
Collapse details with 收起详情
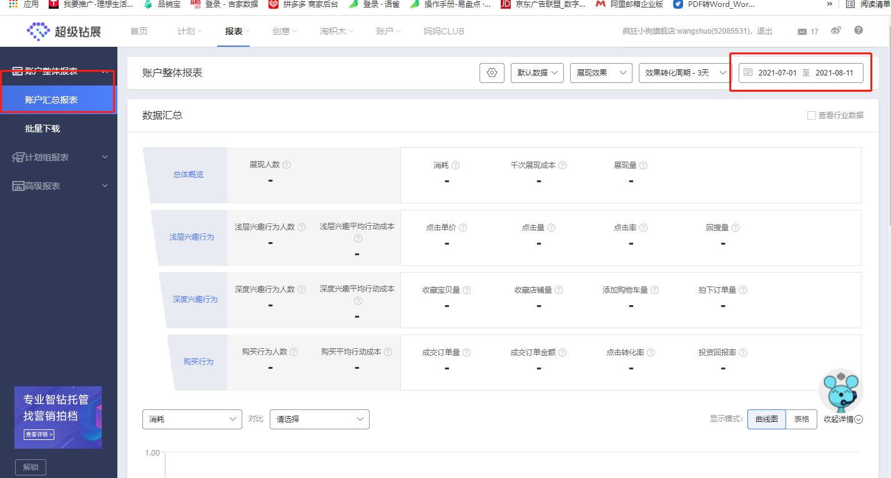coord(843,419)
